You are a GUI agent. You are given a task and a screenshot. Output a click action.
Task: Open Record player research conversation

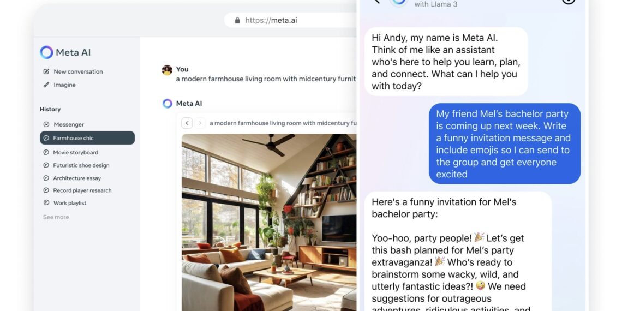(x=82, y=190)
